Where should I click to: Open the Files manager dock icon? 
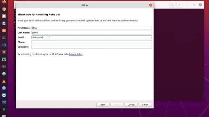4,16
